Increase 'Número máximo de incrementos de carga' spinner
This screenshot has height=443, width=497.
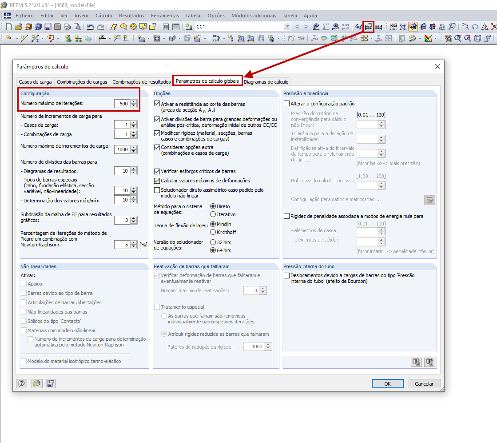134,148
